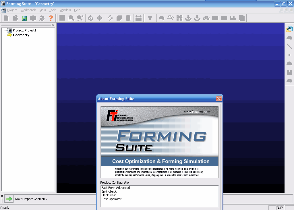Click the sheet with dot icon

pyautogui.click(x=242, y=18)
